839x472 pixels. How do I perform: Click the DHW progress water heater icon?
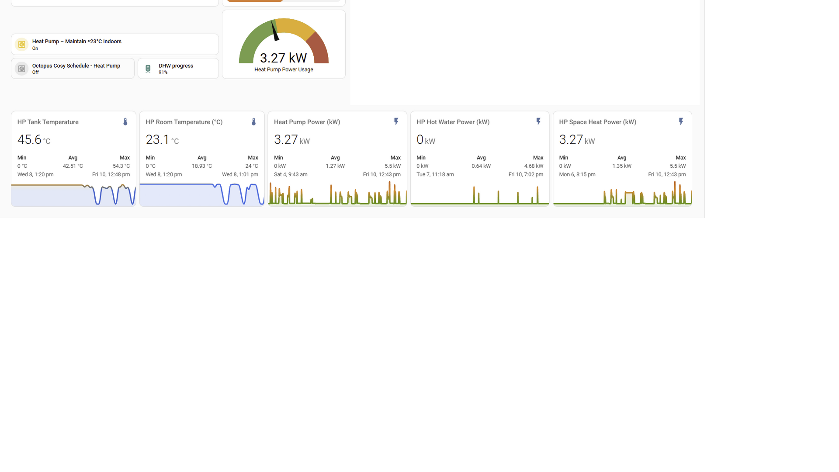(148, 69)
